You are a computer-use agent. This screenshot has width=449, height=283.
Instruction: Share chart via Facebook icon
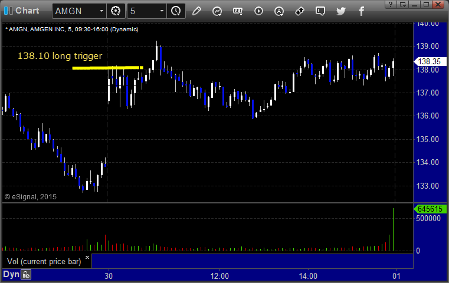[x=362, y=11]
